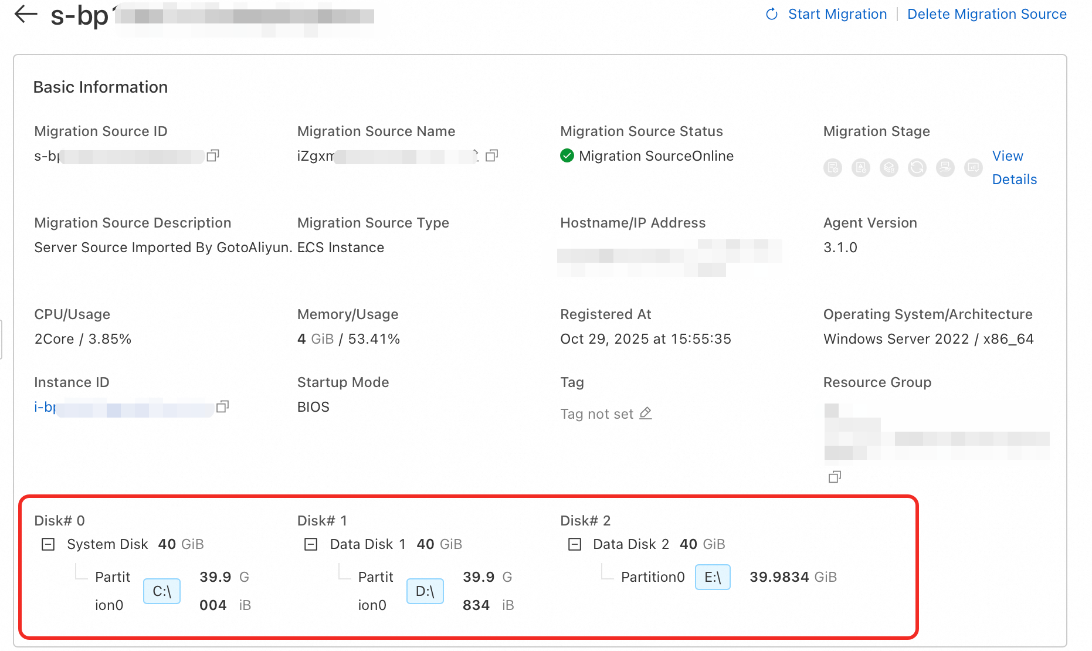The width and height of the screenshot is (1092, 651).
Task: Edit the tag with pencil icon
Action: [x=646, y=413]
